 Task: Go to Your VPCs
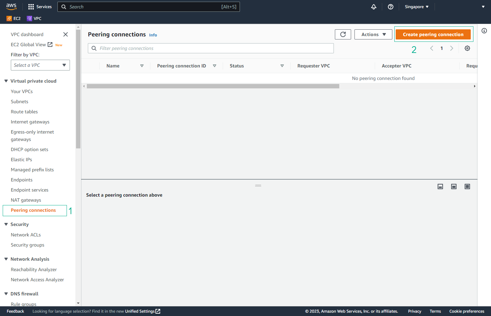point(22,91)
